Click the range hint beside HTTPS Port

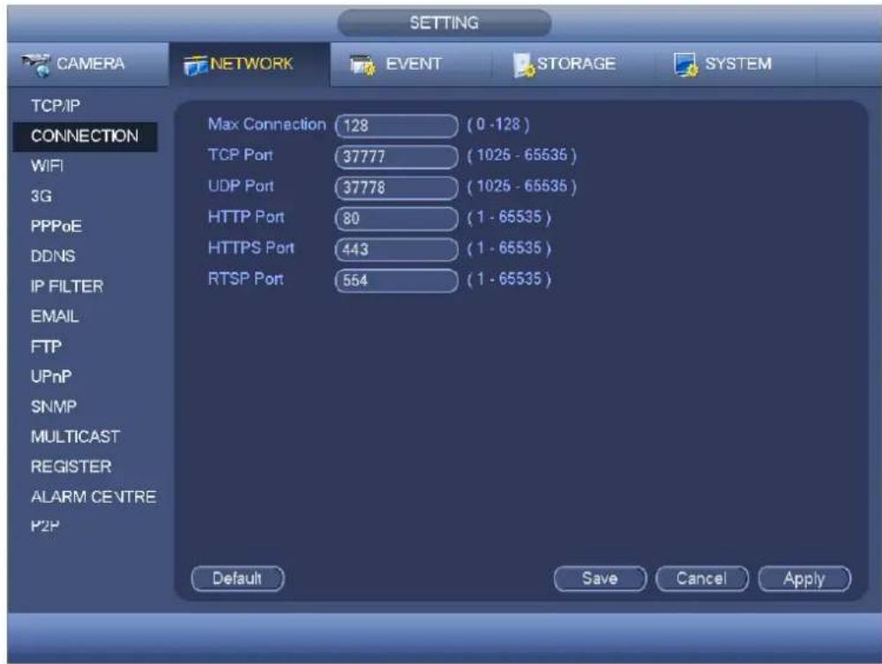[509, 248]
